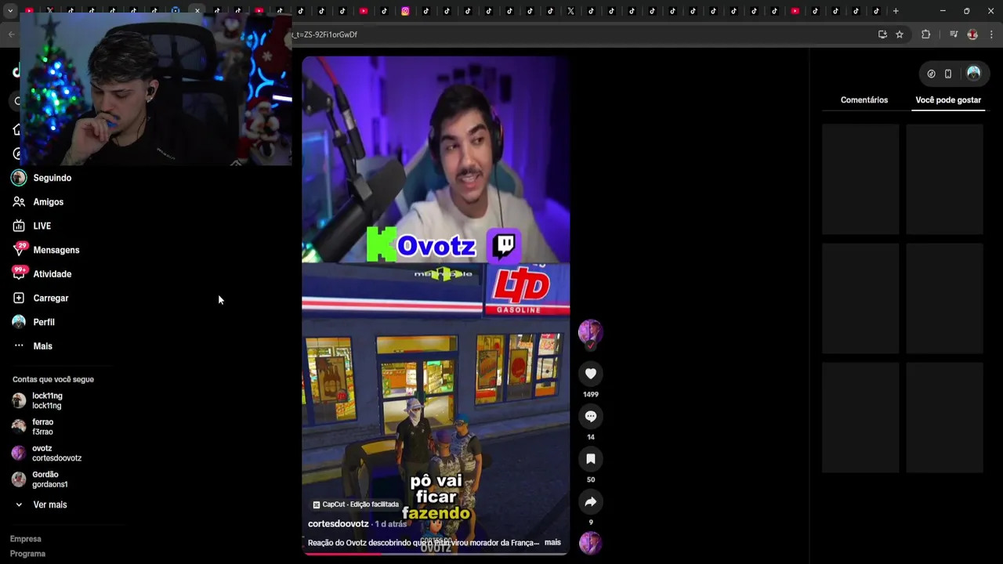Click the 14 comments count
Viewport: 1003px width, 564px height.
[x=591, y=437]
